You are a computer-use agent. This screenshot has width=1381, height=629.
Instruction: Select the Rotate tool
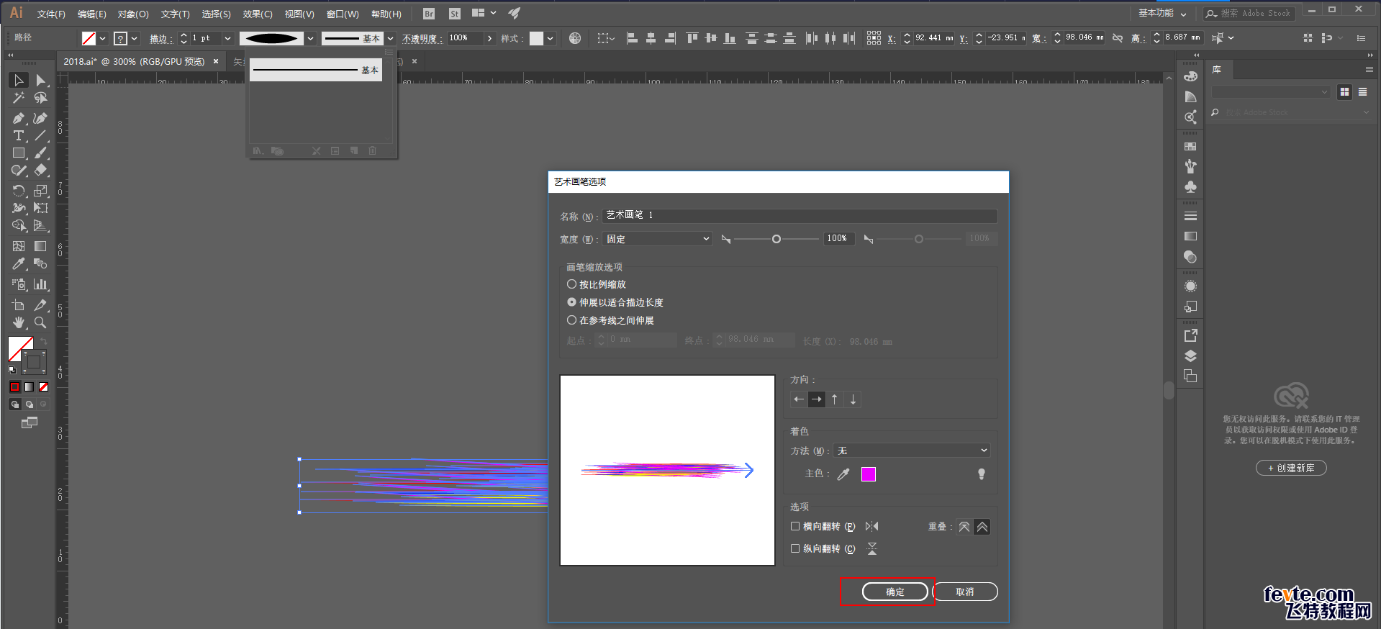pyautogui.click(x=19, y=191)
